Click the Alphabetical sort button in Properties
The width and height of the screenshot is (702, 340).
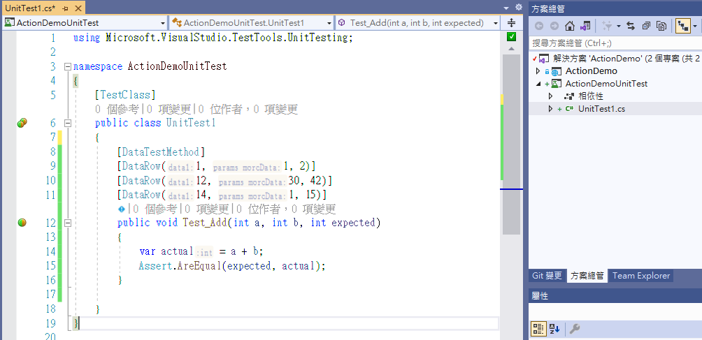[554, 330]
